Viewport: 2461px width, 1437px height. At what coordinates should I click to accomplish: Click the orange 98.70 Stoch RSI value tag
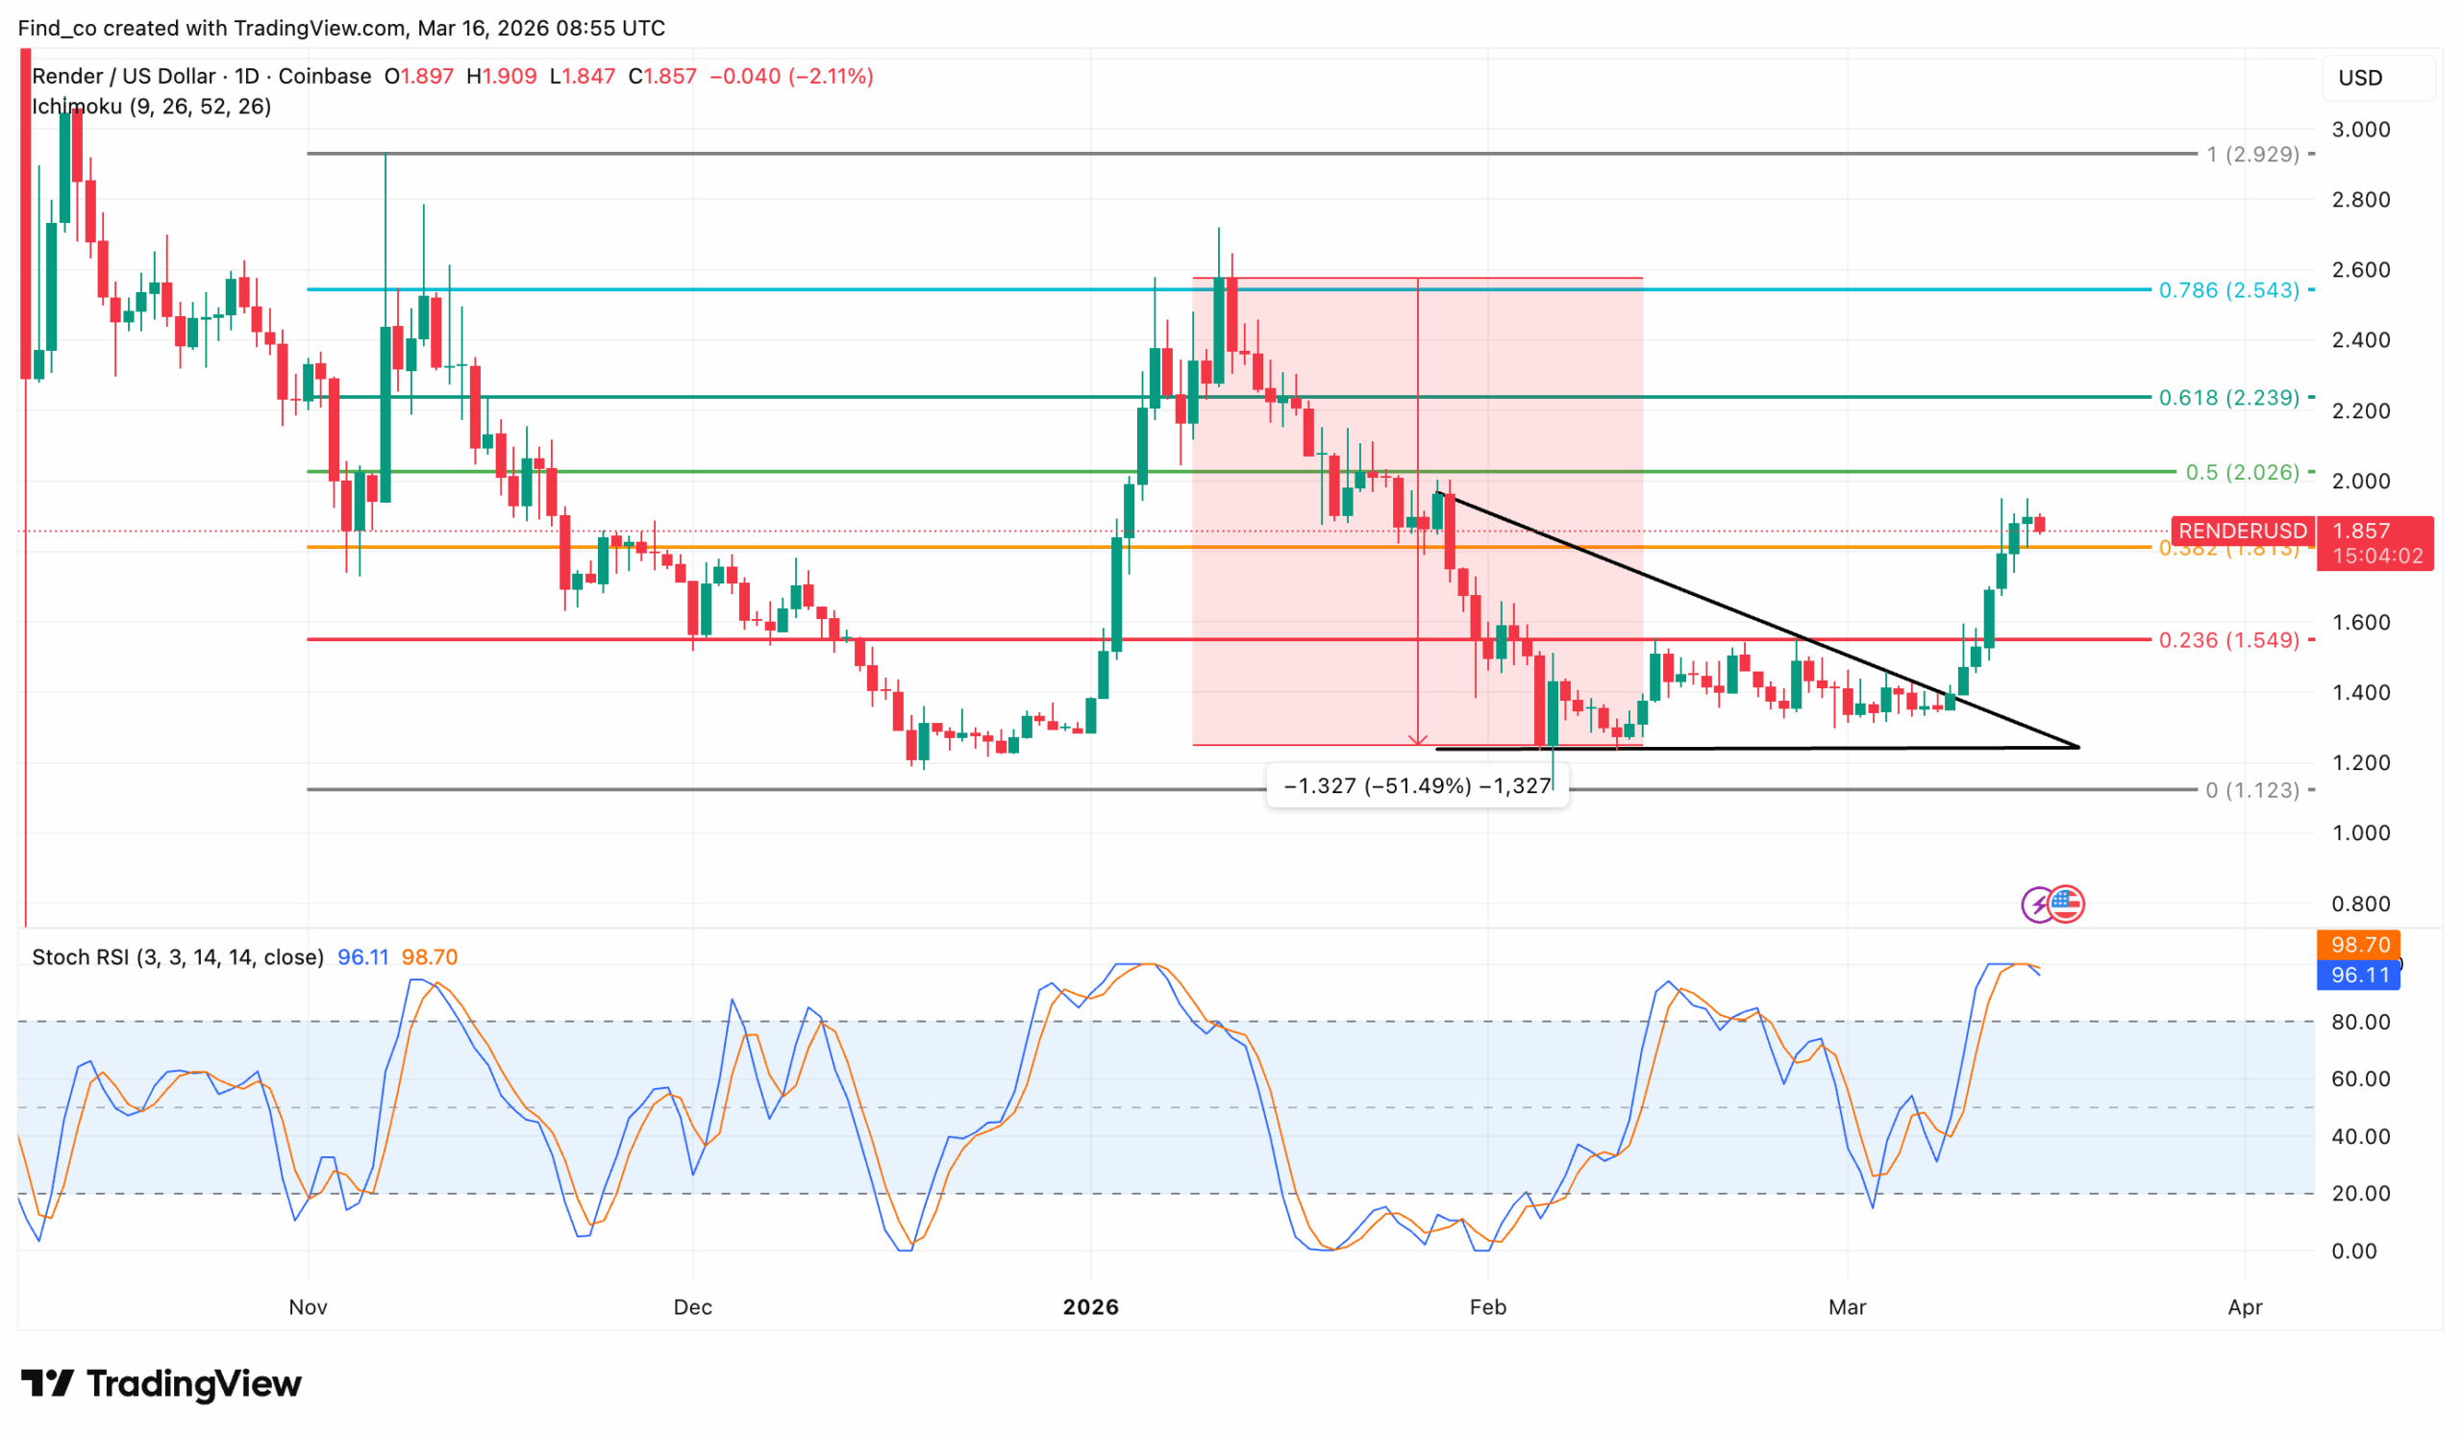coord(2359,945)
